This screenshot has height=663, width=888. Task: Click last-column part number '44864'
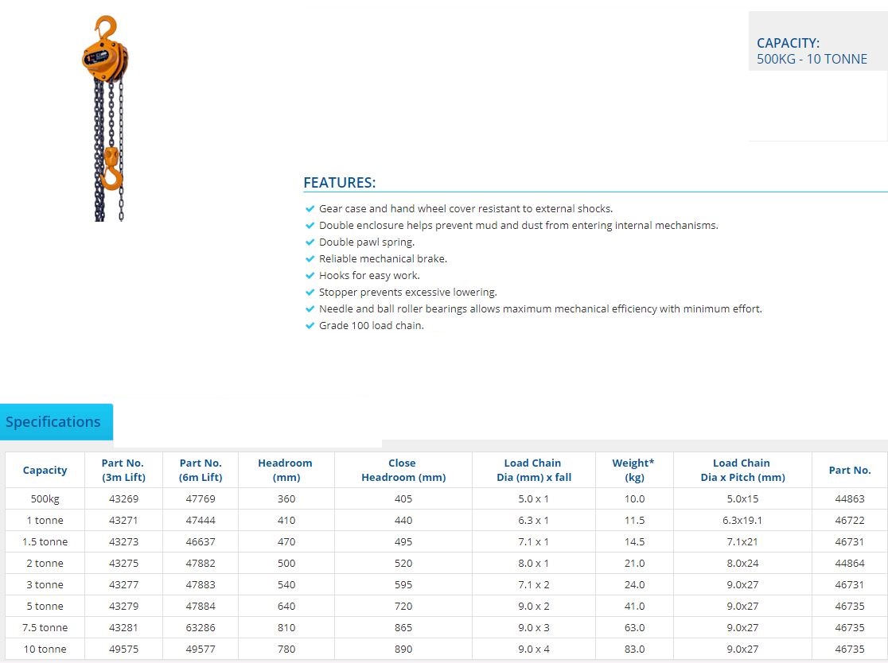tap(850, 564)
